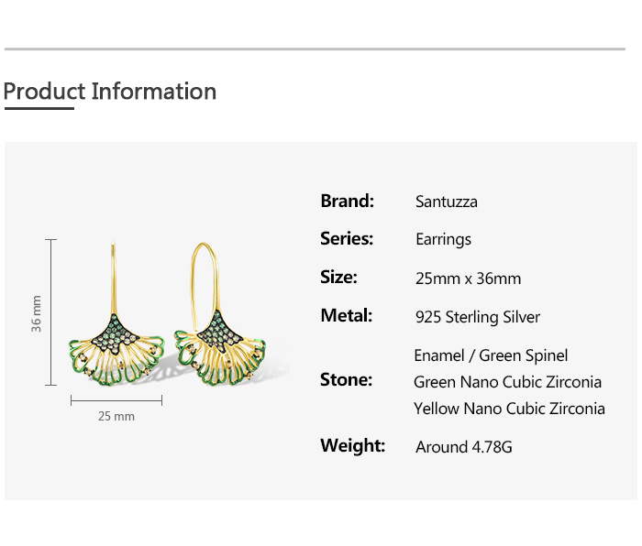Click the Santuzza brand name
Screen dimensions: 642x546
pyautogui.click(x=446, y=202)
